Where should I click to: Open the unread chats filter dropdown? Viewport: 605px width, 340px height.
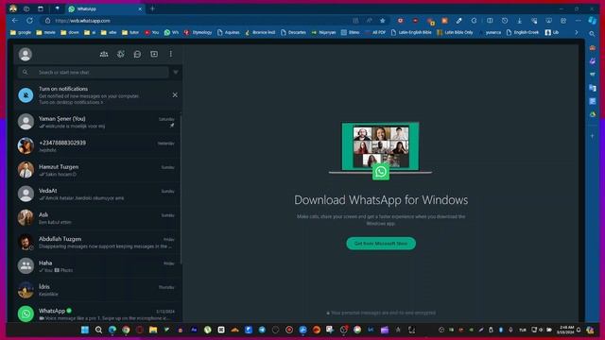click(x=176, y=72)
